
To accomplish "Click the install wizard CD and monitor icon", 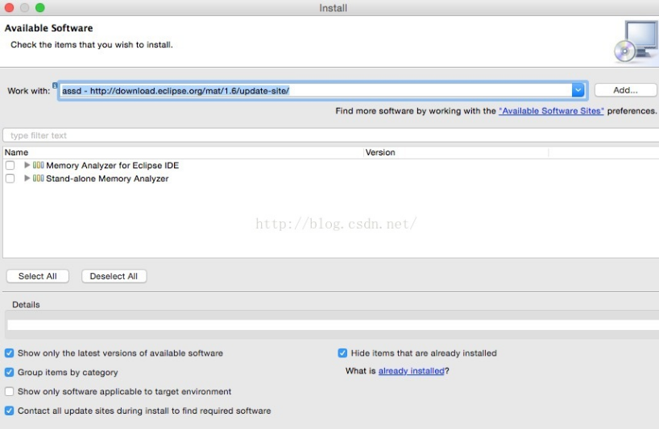I will pyautogui.click(x=636, y=42).
